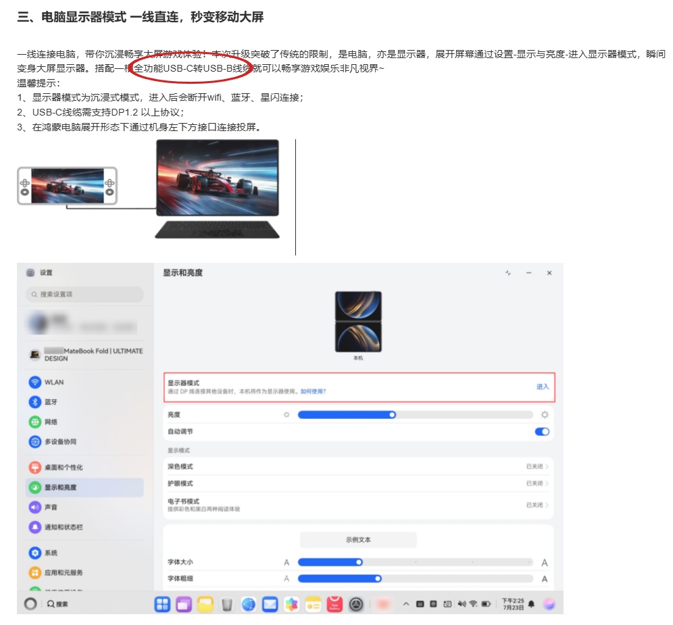
Task: Click the notification bell in the system tray
Action: pyautogui.click(x=531, y=603)
